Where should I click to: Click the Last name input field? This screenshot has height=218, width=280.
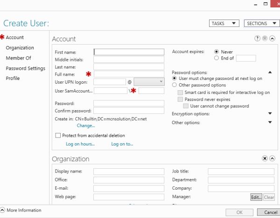[129, 67]
